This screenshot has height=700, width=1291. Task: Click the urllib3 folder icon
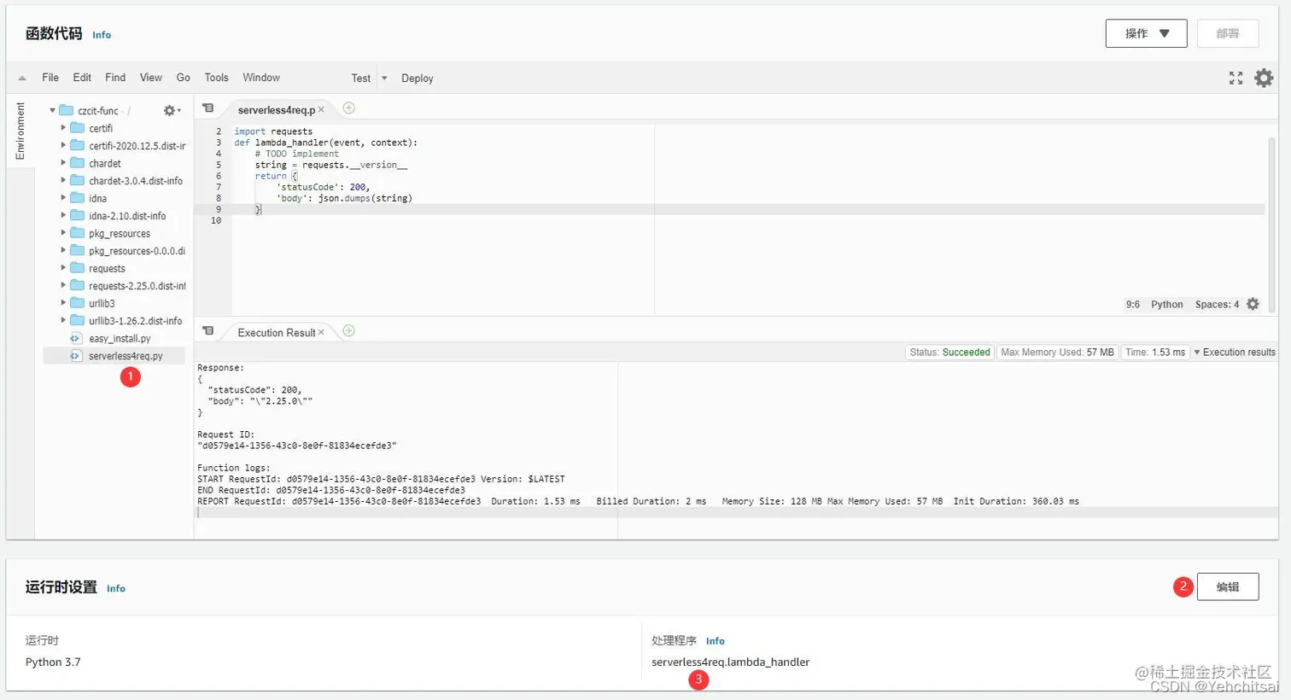[77, 303]
